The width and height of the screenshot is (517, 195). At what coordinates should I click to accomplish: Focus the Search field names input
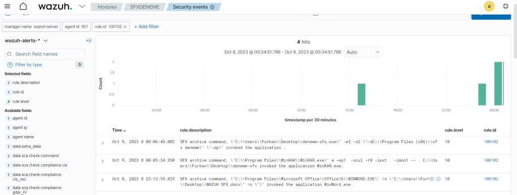coord(44,54)
